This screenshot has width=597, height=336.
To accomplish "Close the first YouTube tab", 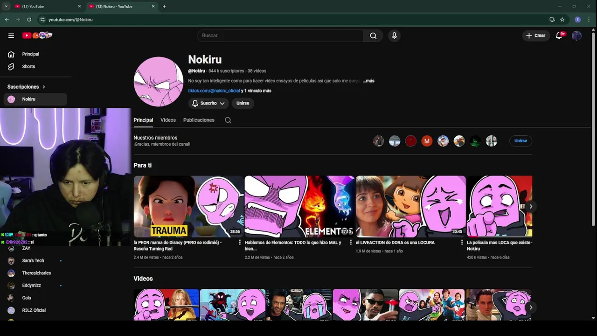I will tap(79, 6).
